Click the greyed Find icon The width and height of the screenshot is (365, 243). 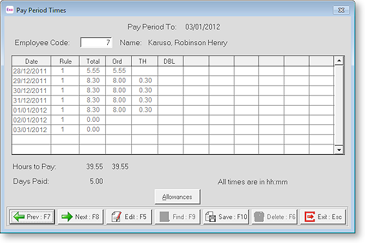pyautogui.click(x=164, y=217)
